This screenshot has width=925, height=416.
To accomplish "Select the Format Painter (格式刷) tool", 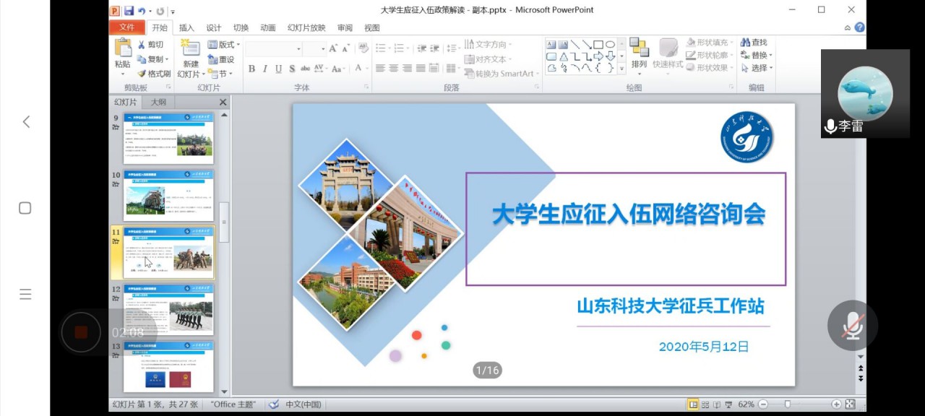I will coord(154,74).
